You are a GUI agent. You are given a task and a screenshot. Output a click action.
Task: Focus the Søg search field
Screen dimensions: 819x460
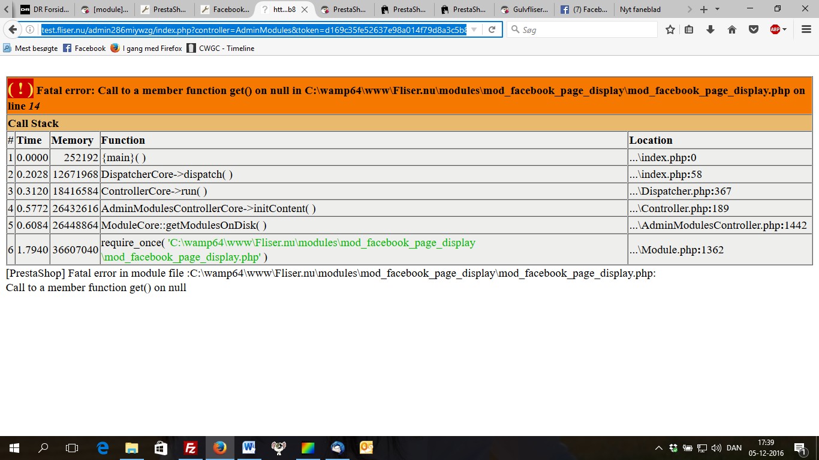point(583,29)
